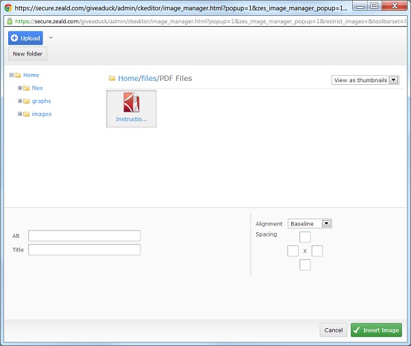Collapse the Home tree node
411x346 pixels.
point(11,75)
